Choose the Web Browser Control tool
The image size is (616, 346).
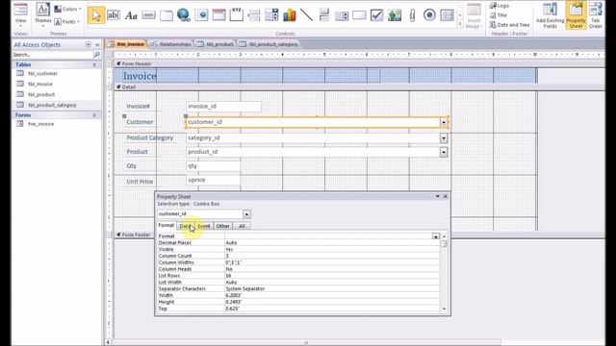201,15
